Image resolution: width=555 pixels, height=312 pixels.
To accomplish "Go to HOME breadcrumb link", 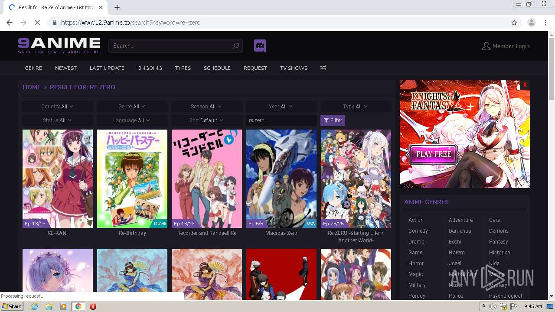I will click(x=32, y=87).
